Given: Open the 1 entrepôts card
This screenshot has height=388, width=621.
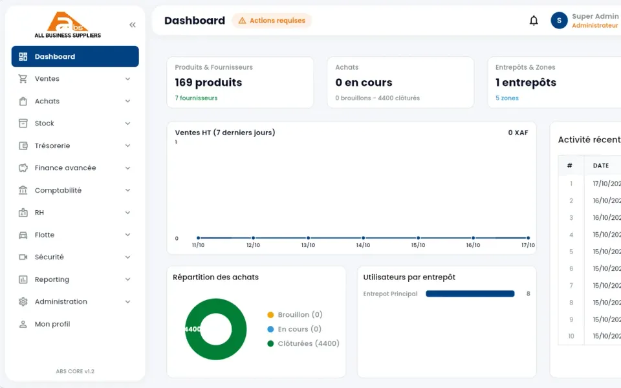Looking at the screenshot, I should 554,82.
